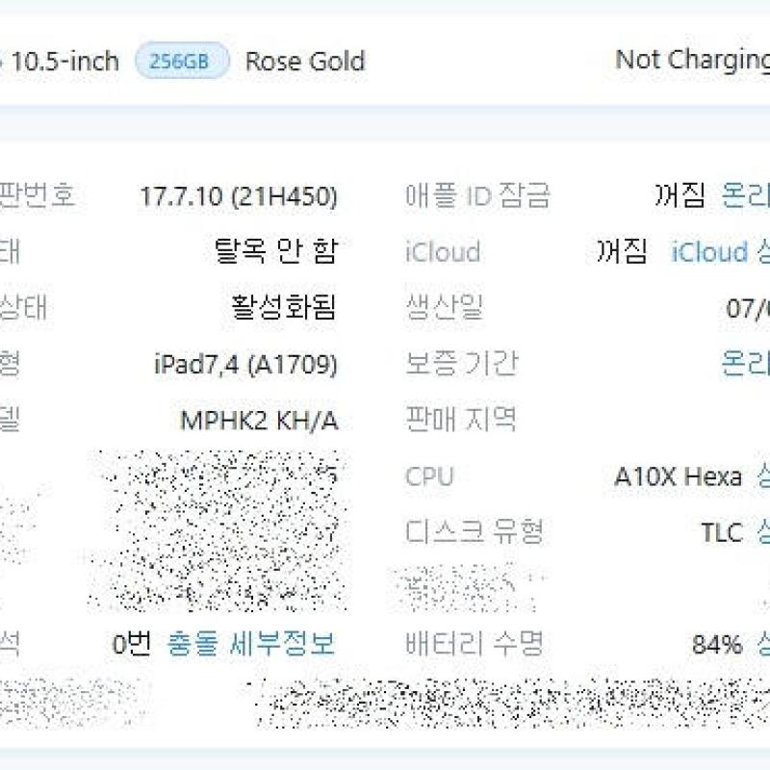
Task: Select the 보증 기간 label
Action: pos(462,364)
